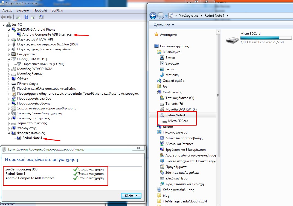Select the Πληκτρολόγια category
The height and width of the screenshot is (206, 293).
point(28,84)
